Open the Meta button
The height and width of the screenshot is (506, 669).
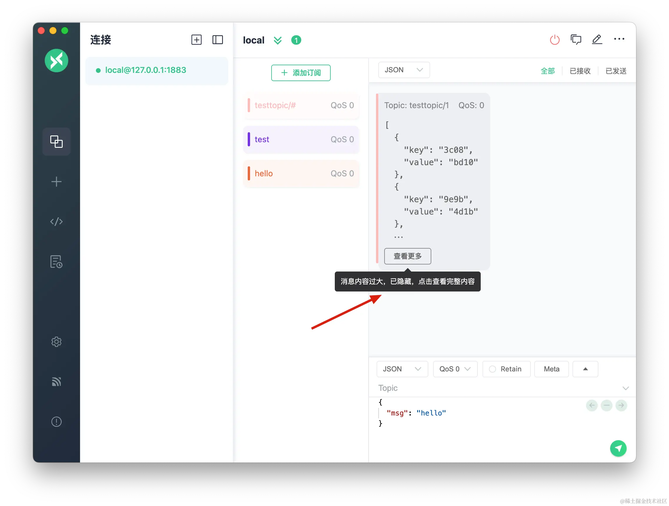click(x=551, y=369)
